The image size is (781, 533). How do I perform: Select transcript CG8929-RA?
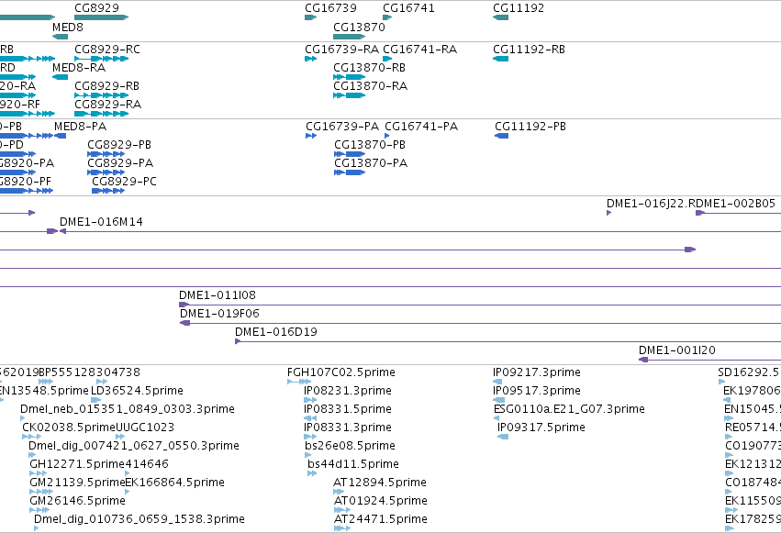102,114
